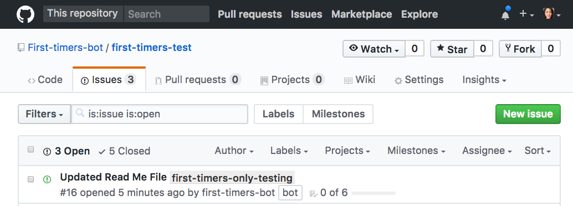
Task: Open the first-timers-test repository link
Action: click(x=152, y=48)
